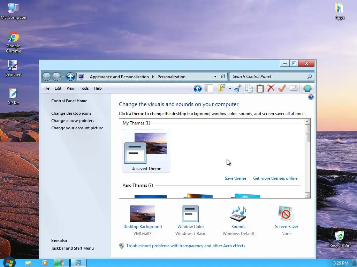357x267 pixels.
Task: Open the File menu
Action: [x=46, y=88]
